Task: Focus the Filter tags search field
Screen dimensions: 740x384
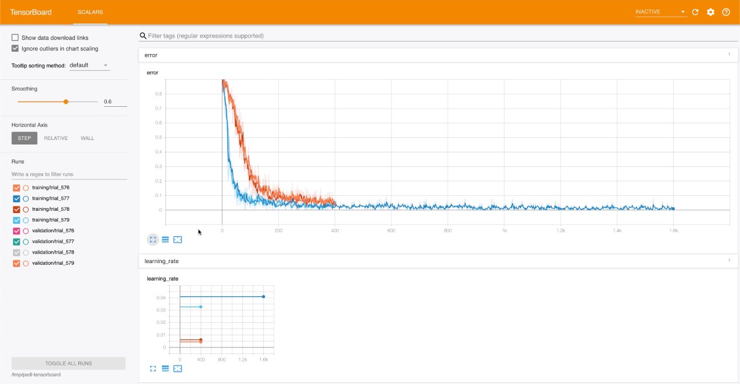Action: click(x=439, y=35)
